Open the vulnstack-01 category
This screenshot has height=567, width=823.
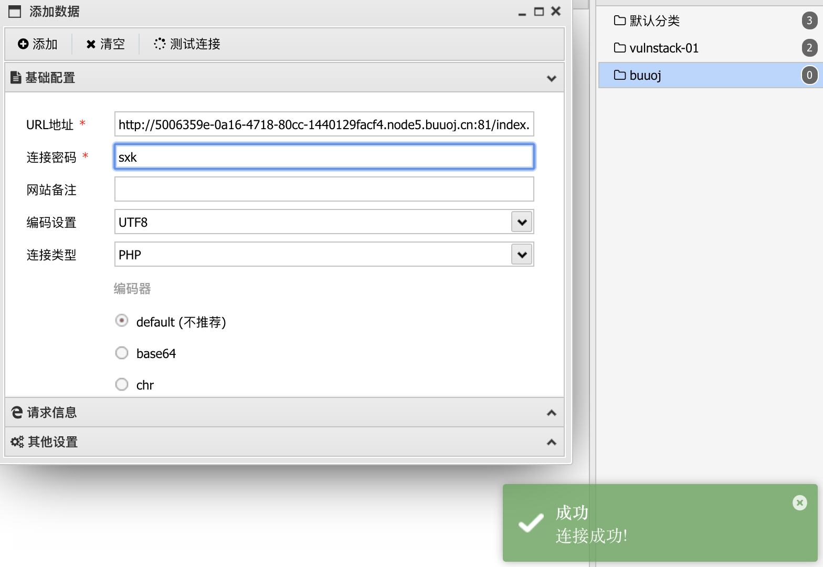(x=664, y=48)
